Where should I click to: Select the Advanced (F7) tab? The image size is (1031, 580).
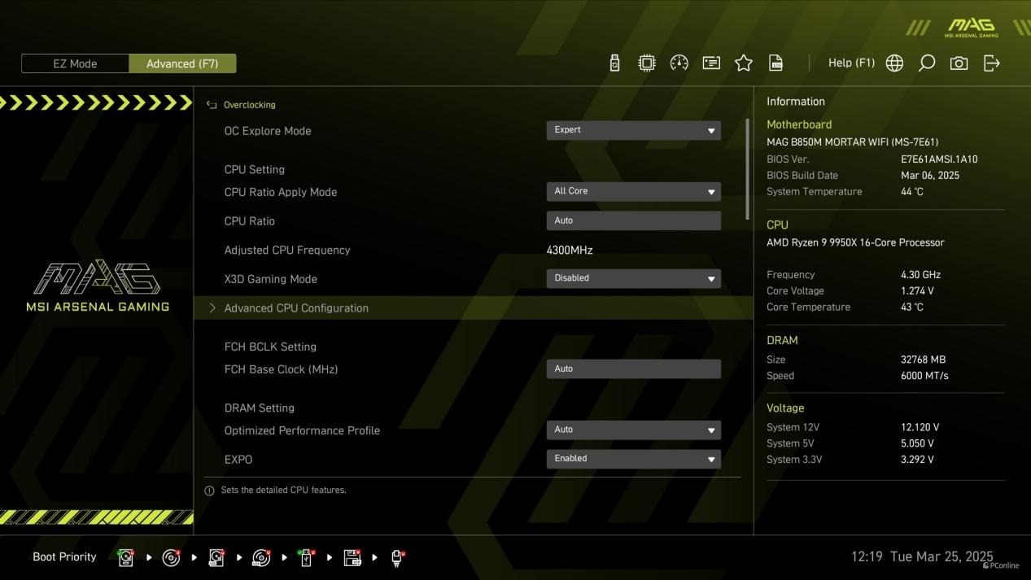click(x=182, y=63)
